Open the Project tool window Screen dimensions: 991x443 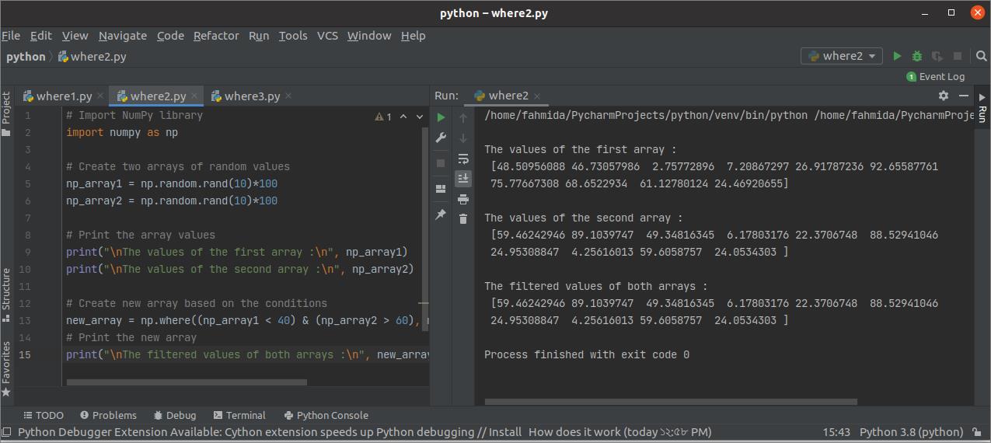coord(6,113)
